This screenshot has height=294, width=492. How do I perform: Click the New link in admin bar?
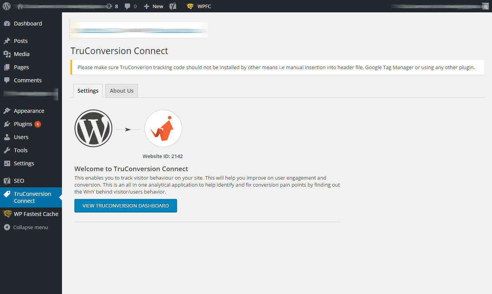pyautogui.click(x=158, y=7)
